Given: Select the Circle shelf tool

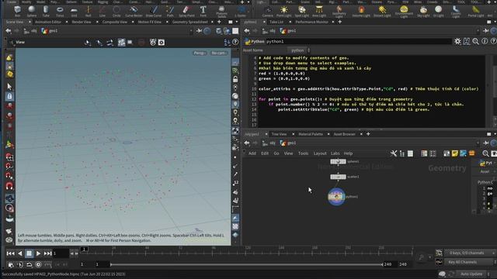Looking at the screenshot, I should 116,11.
